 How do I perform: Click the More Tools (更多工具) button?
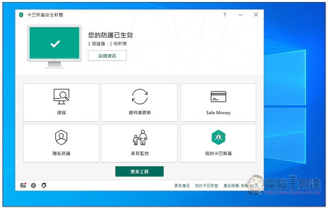[x=139, y=172]
